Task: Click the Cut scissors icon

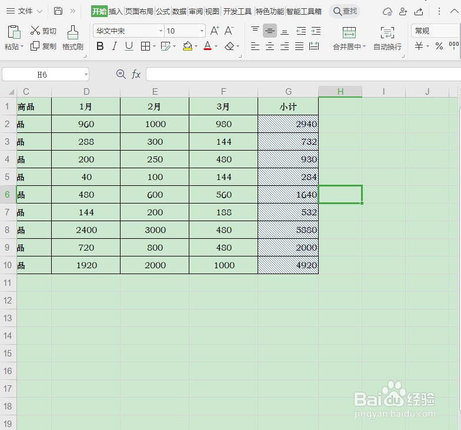Action: coord(35,31)
